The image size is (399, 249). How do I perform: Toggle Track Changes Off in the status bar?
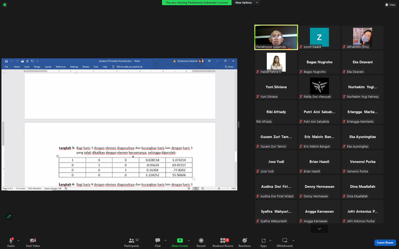[x=53, y=189]
